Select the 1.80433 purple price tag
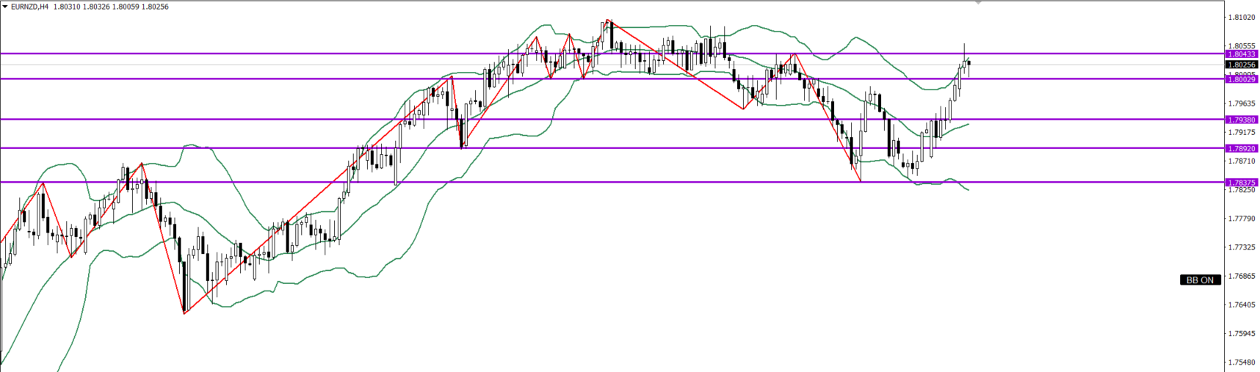1260x372 pixels. (1241, 54)
